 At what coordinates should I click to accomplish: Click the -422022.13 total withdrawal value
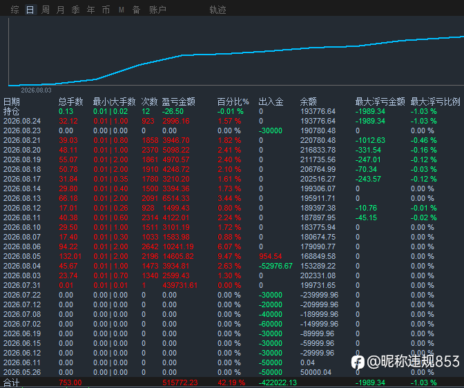pyautogui.click(x=278, y=382)
